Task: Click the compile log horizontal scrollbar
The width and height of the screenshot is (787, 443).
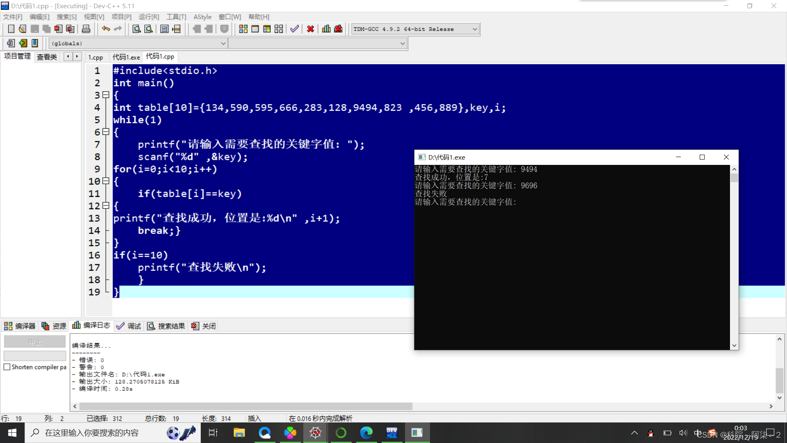Action: click(x=246, y=406)
